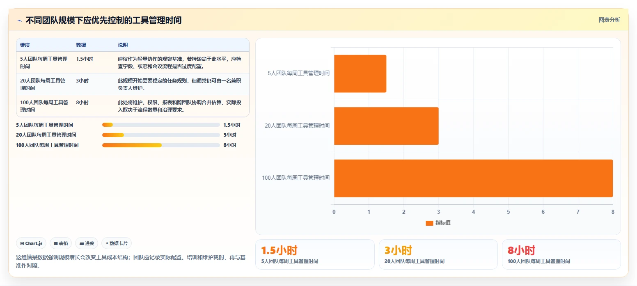Open the yellow 3小时 data card

438,254
